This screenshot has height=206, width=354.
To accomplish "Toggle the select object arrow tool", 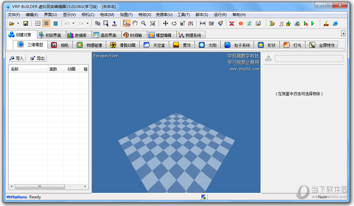I will [127, 23].
